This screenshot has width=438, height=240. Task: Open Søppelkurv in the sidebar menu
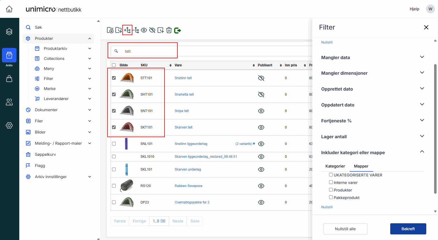[45, 154]
